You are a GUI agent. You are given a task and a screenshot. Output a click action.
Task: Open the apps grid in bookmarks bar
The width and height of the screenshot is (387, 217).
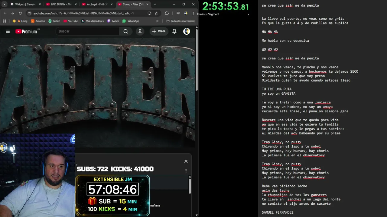pos(4,21)
